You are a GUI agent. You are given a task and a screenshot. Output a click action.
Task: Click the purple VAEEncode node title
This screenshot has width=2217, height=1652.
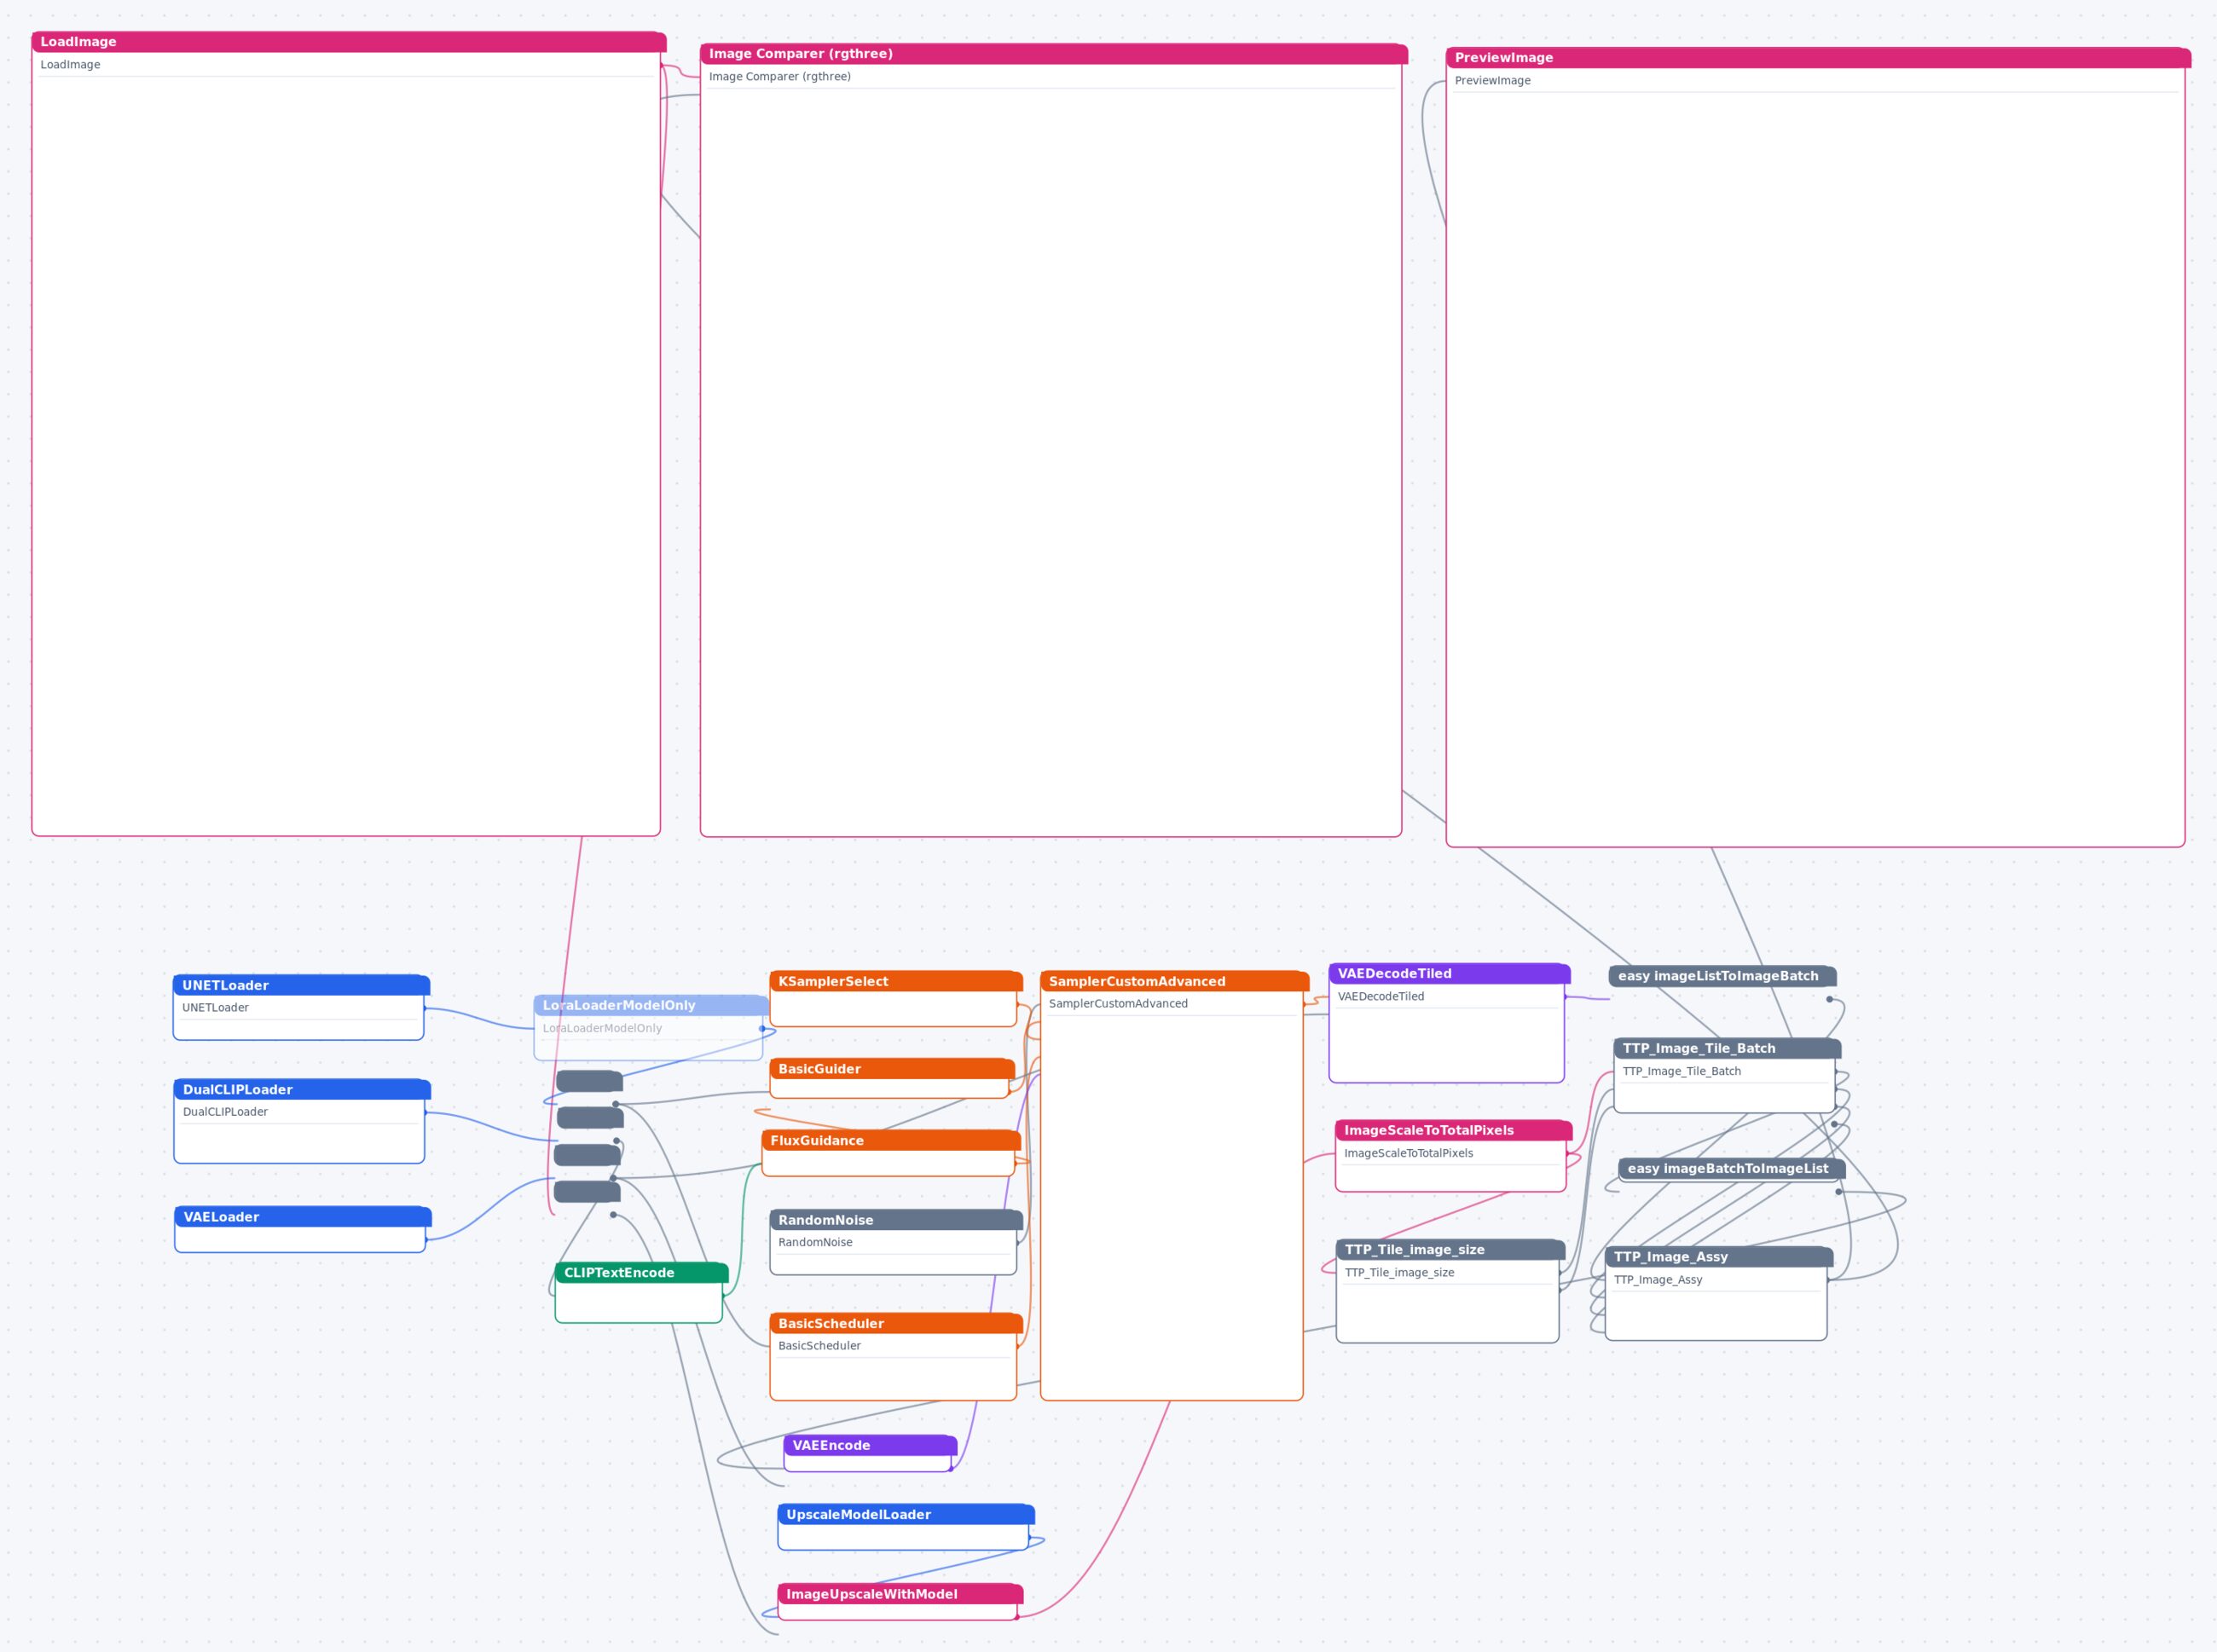pos(871,1445)
